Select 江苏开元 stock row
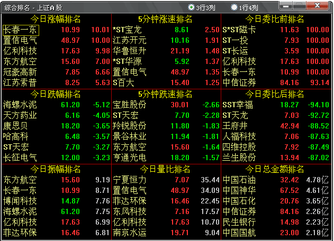 click(x=166, y=40)
